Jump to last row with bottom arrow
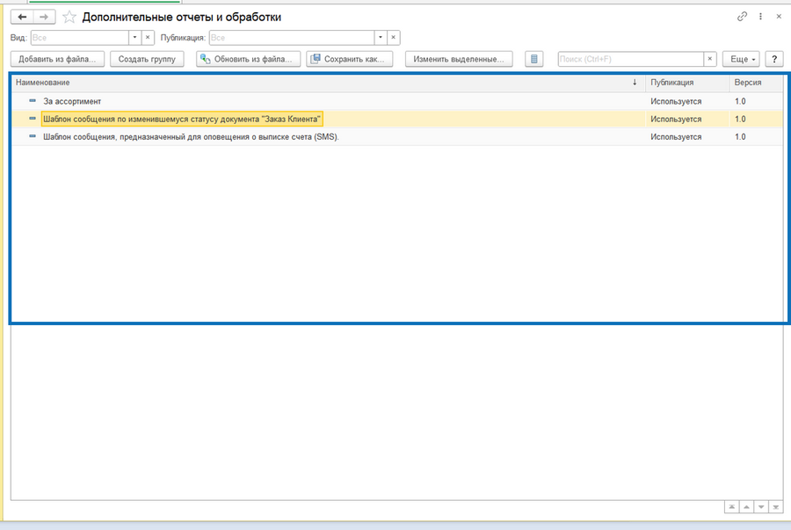 pos(775,507)
